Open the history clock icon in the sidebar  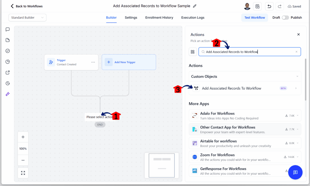7,83
